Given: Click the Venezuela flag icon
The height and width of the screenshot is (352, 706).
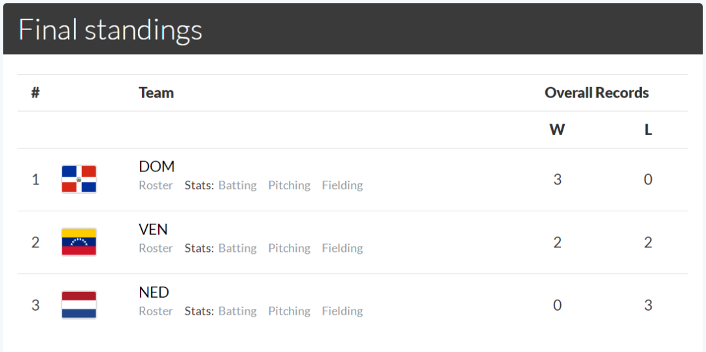Looking at the screenshot, I should [79, 242].
